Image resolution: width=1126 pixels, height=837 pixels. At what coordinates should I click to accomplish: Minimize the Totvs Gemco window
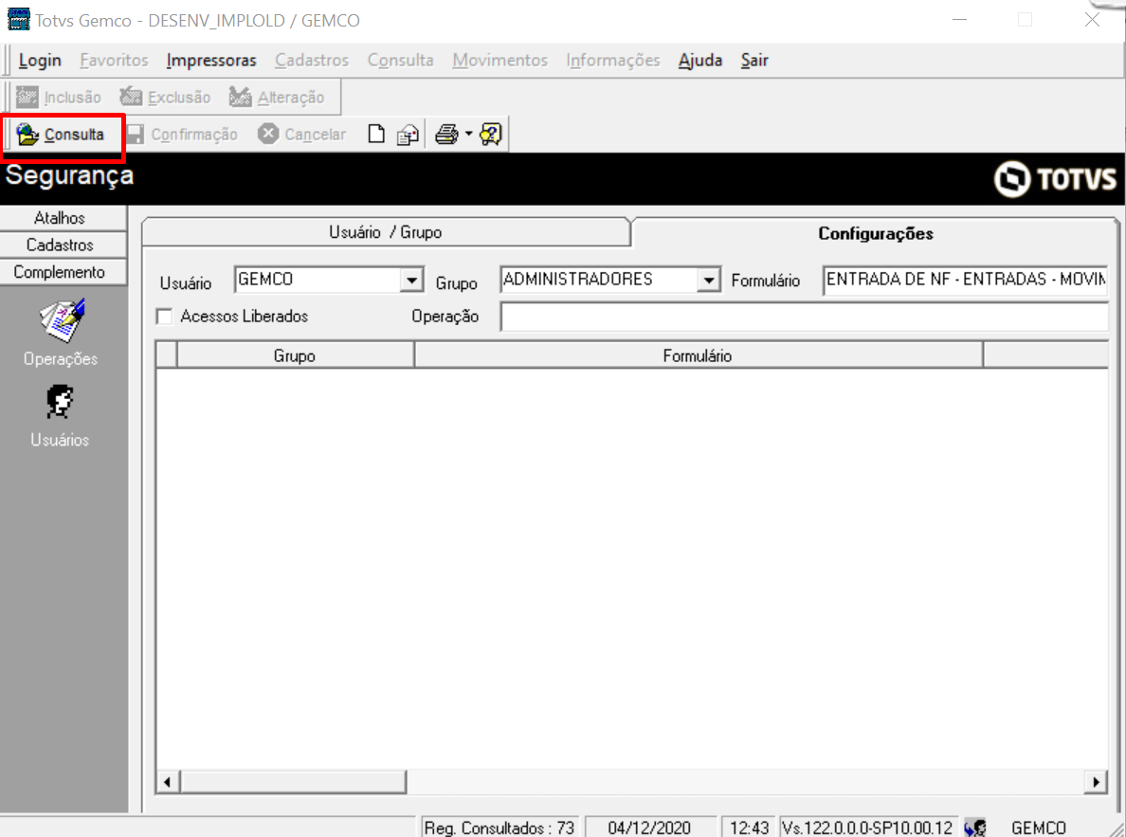point(959,19)
